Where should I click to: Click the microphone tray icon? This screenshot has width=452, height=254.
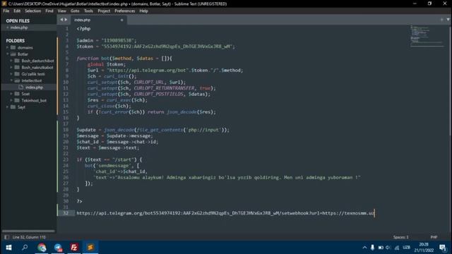[x=372, y=248]
